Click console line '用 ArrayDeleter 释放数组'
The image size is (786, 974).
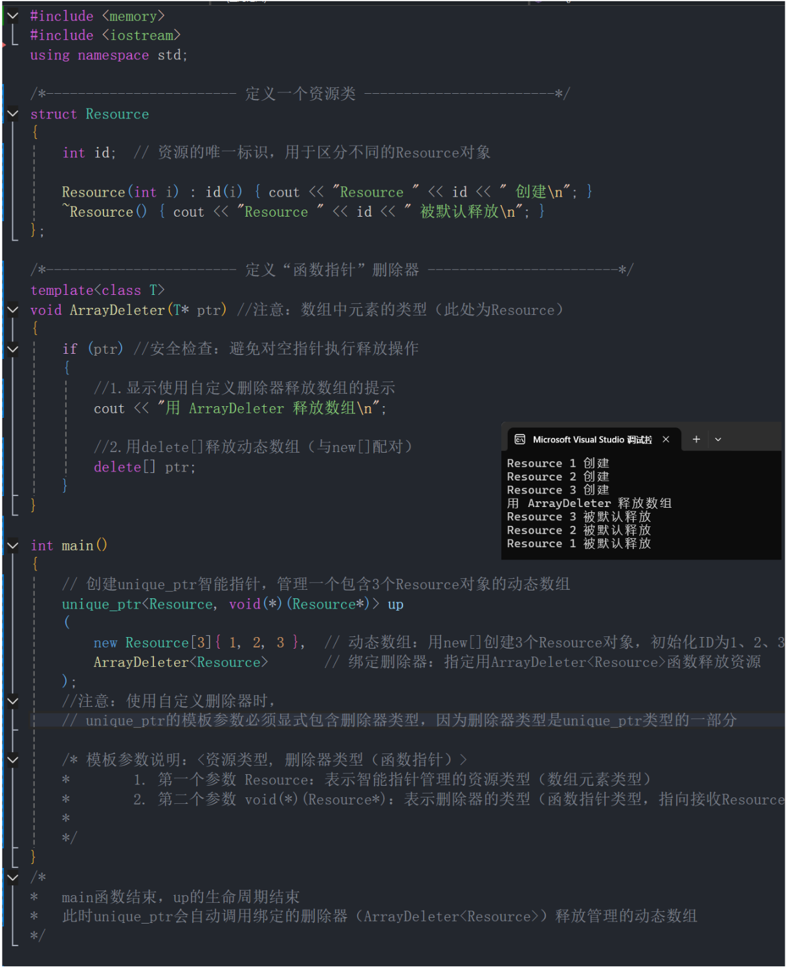point(589,503)
